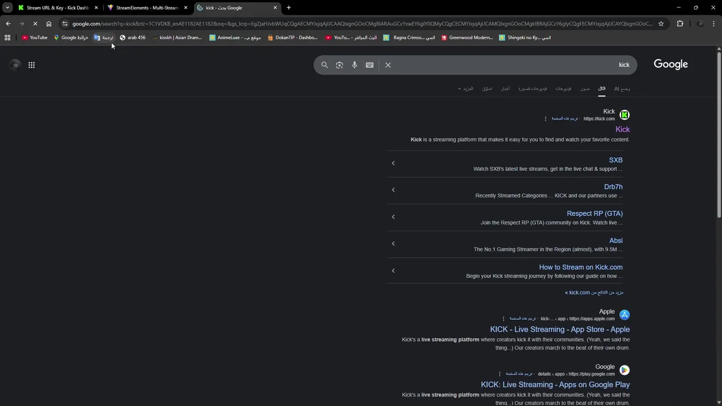Open Chrome three-dot menu

[x=714, y=24]
